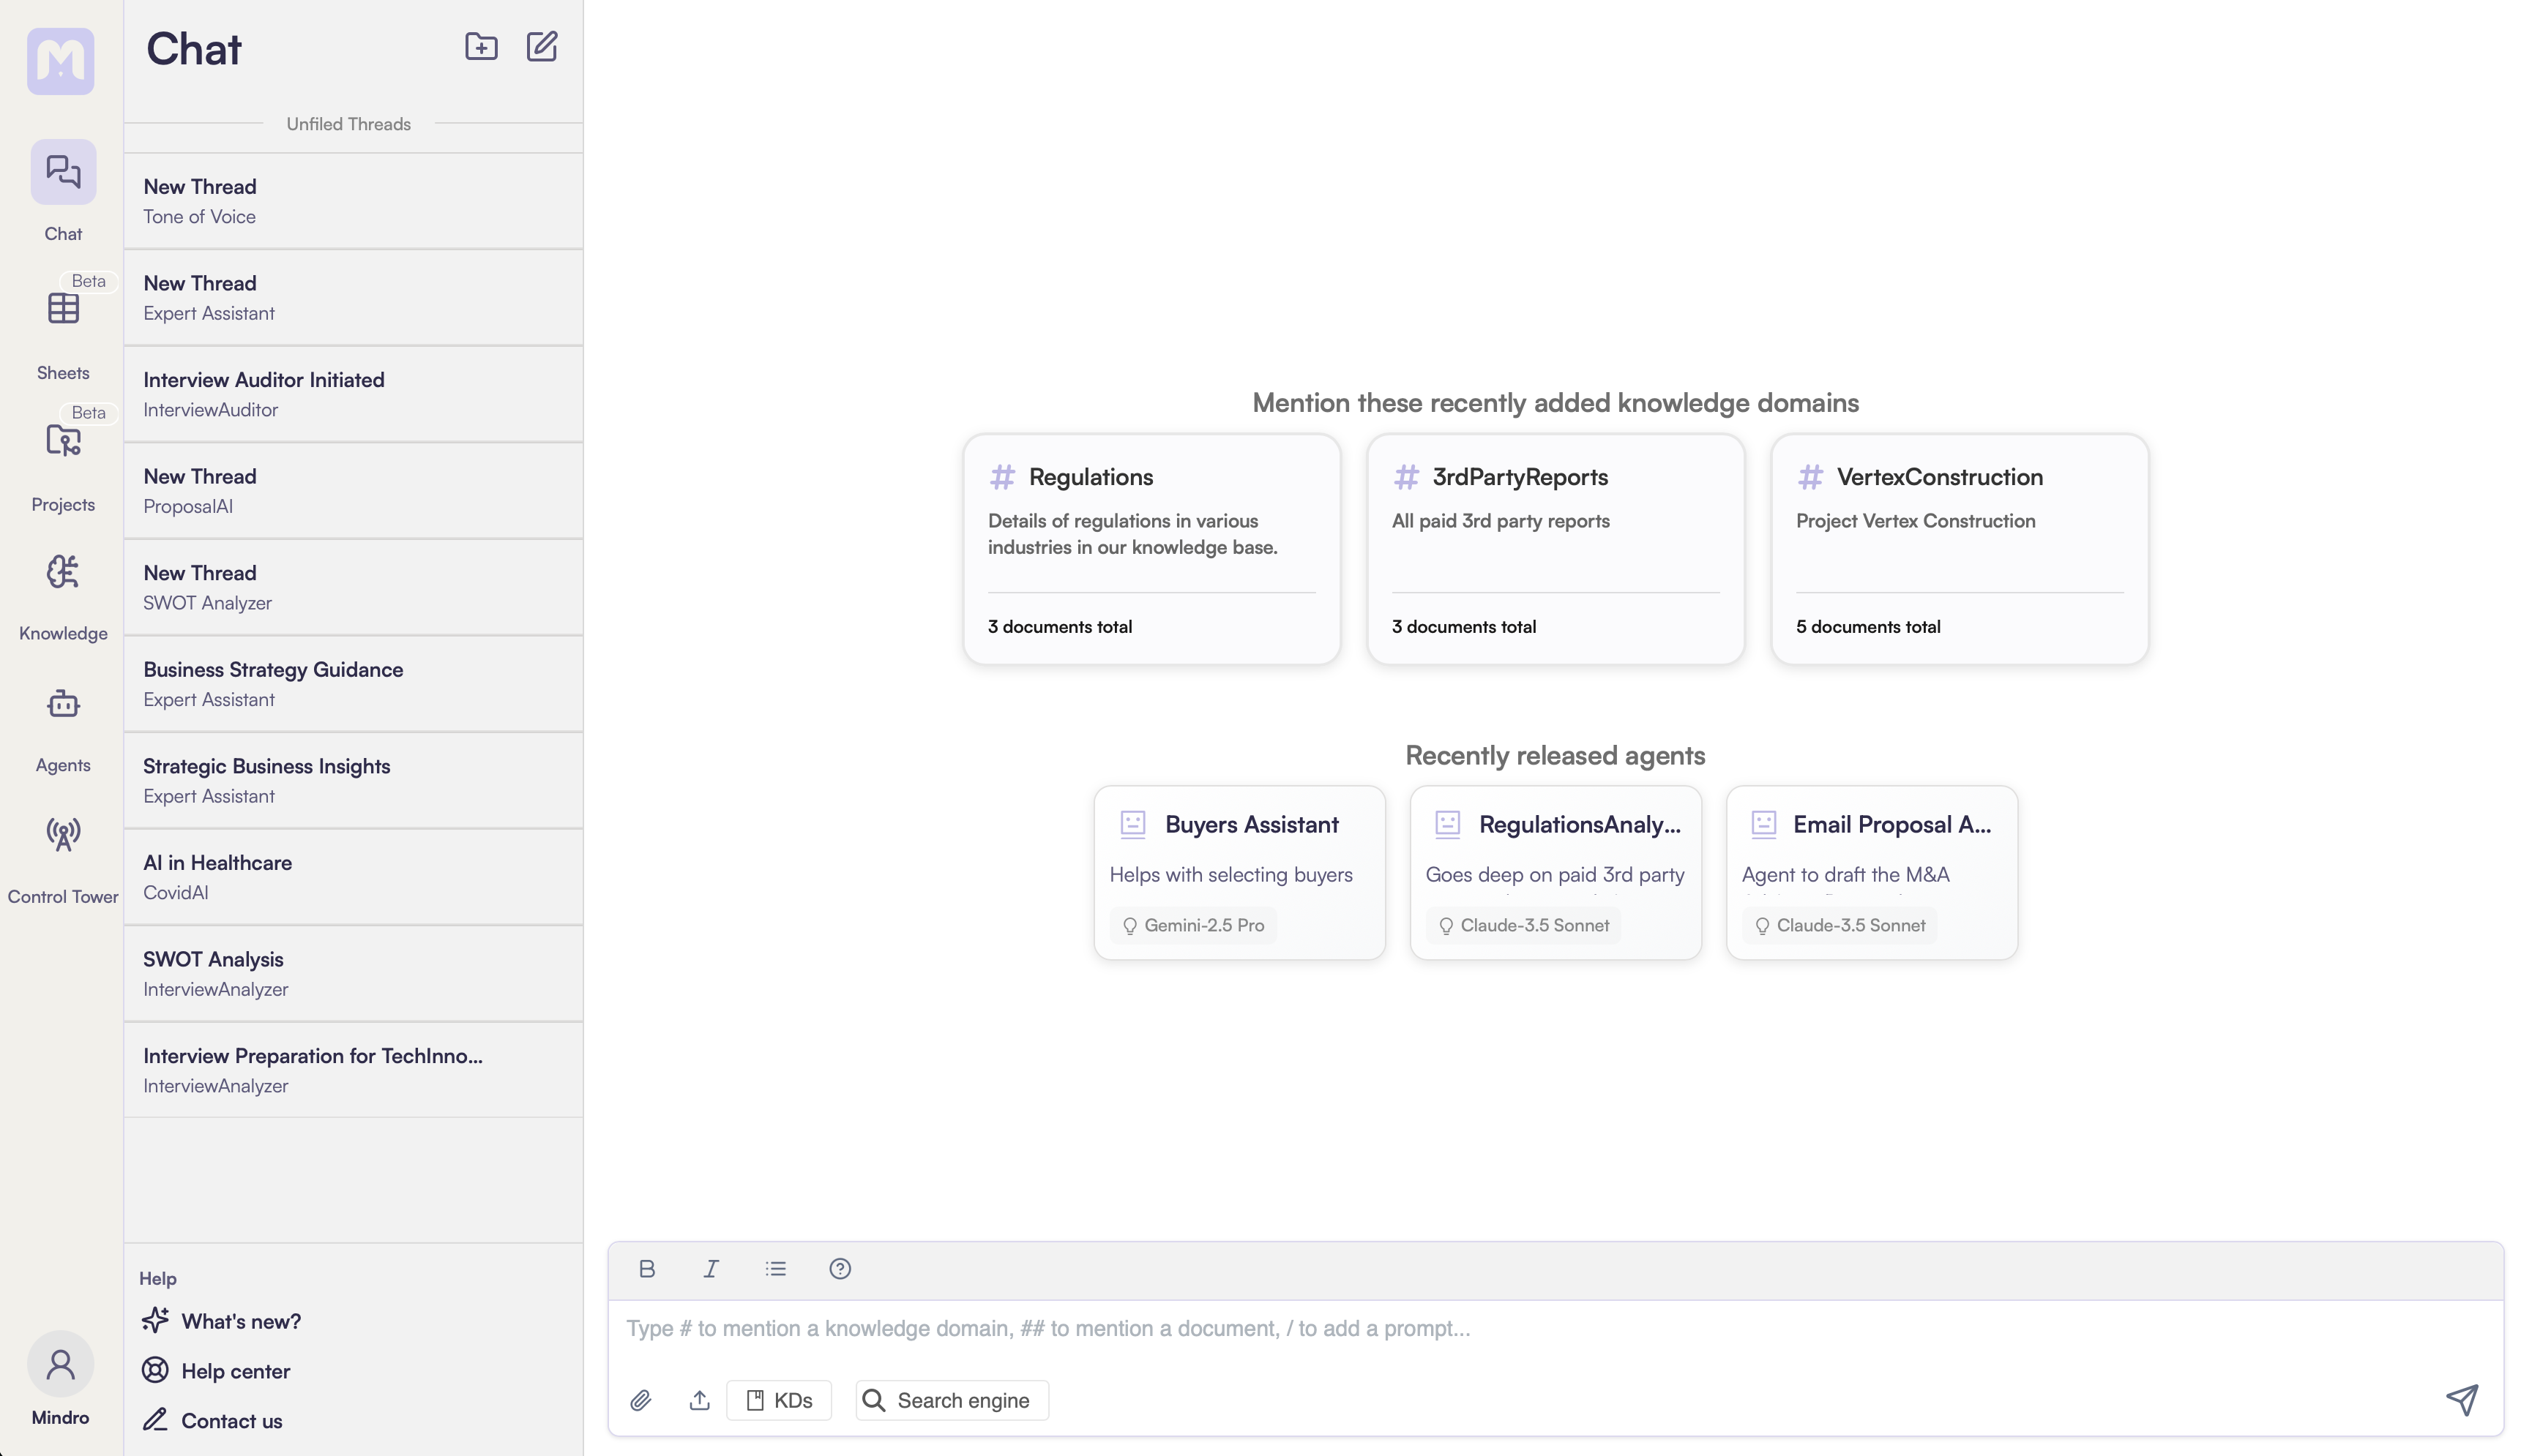This screenshot has height=1456, width=2521.
Task: Toggle italic formatting in editor toolbar
Action: point(712,1269)
